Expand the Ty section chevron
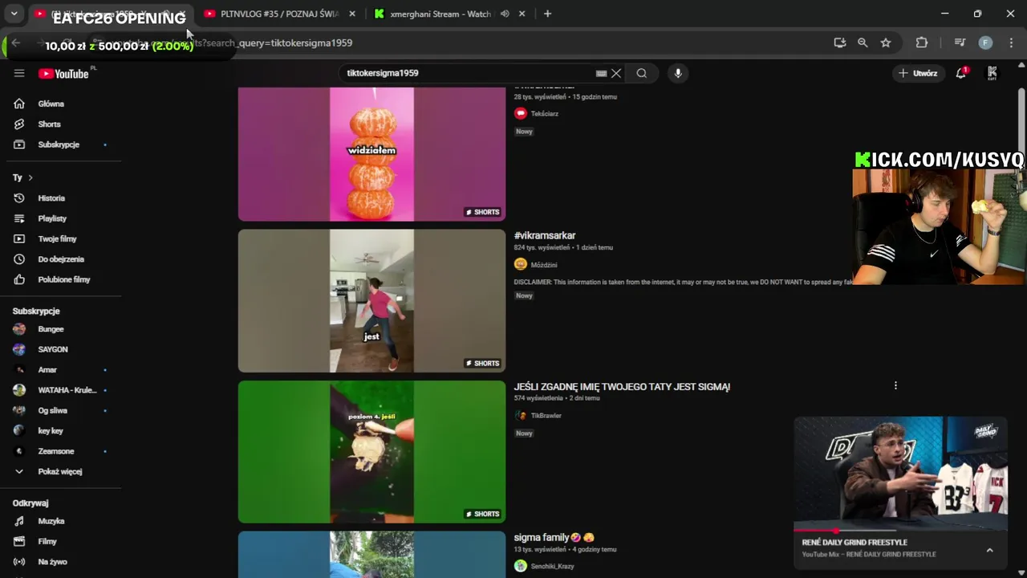The width and height of the screenshot is (1027, 578). [30, 177]
